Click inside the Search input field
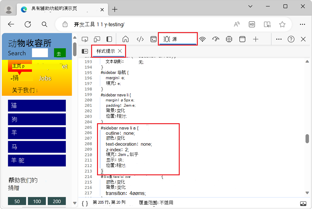The height and width of the screenshot is (209, 312). (x=41, y=53)
